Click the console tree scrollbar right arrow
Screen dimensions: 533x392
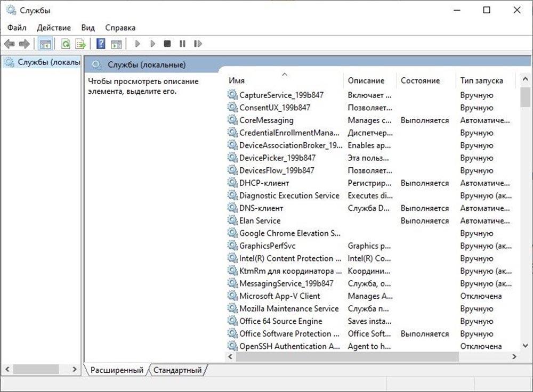pos(75,369)
